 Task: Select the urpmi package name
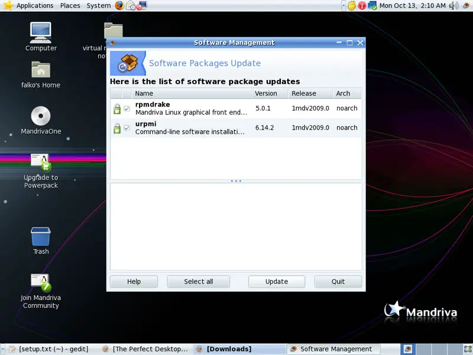coord(145,124)
